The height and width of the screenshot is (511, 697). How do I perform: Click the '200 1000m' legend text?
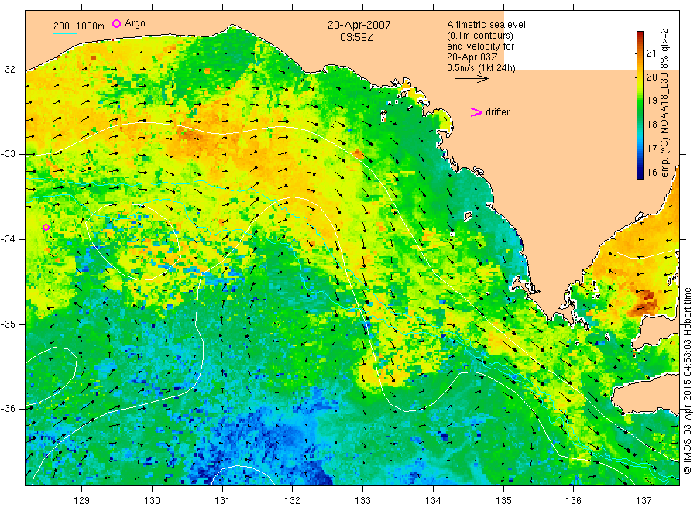click(79, 26)
